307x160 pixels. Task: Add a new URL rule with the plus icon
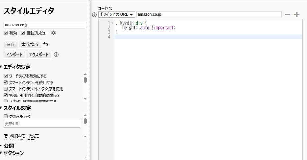tap(297, 14)
